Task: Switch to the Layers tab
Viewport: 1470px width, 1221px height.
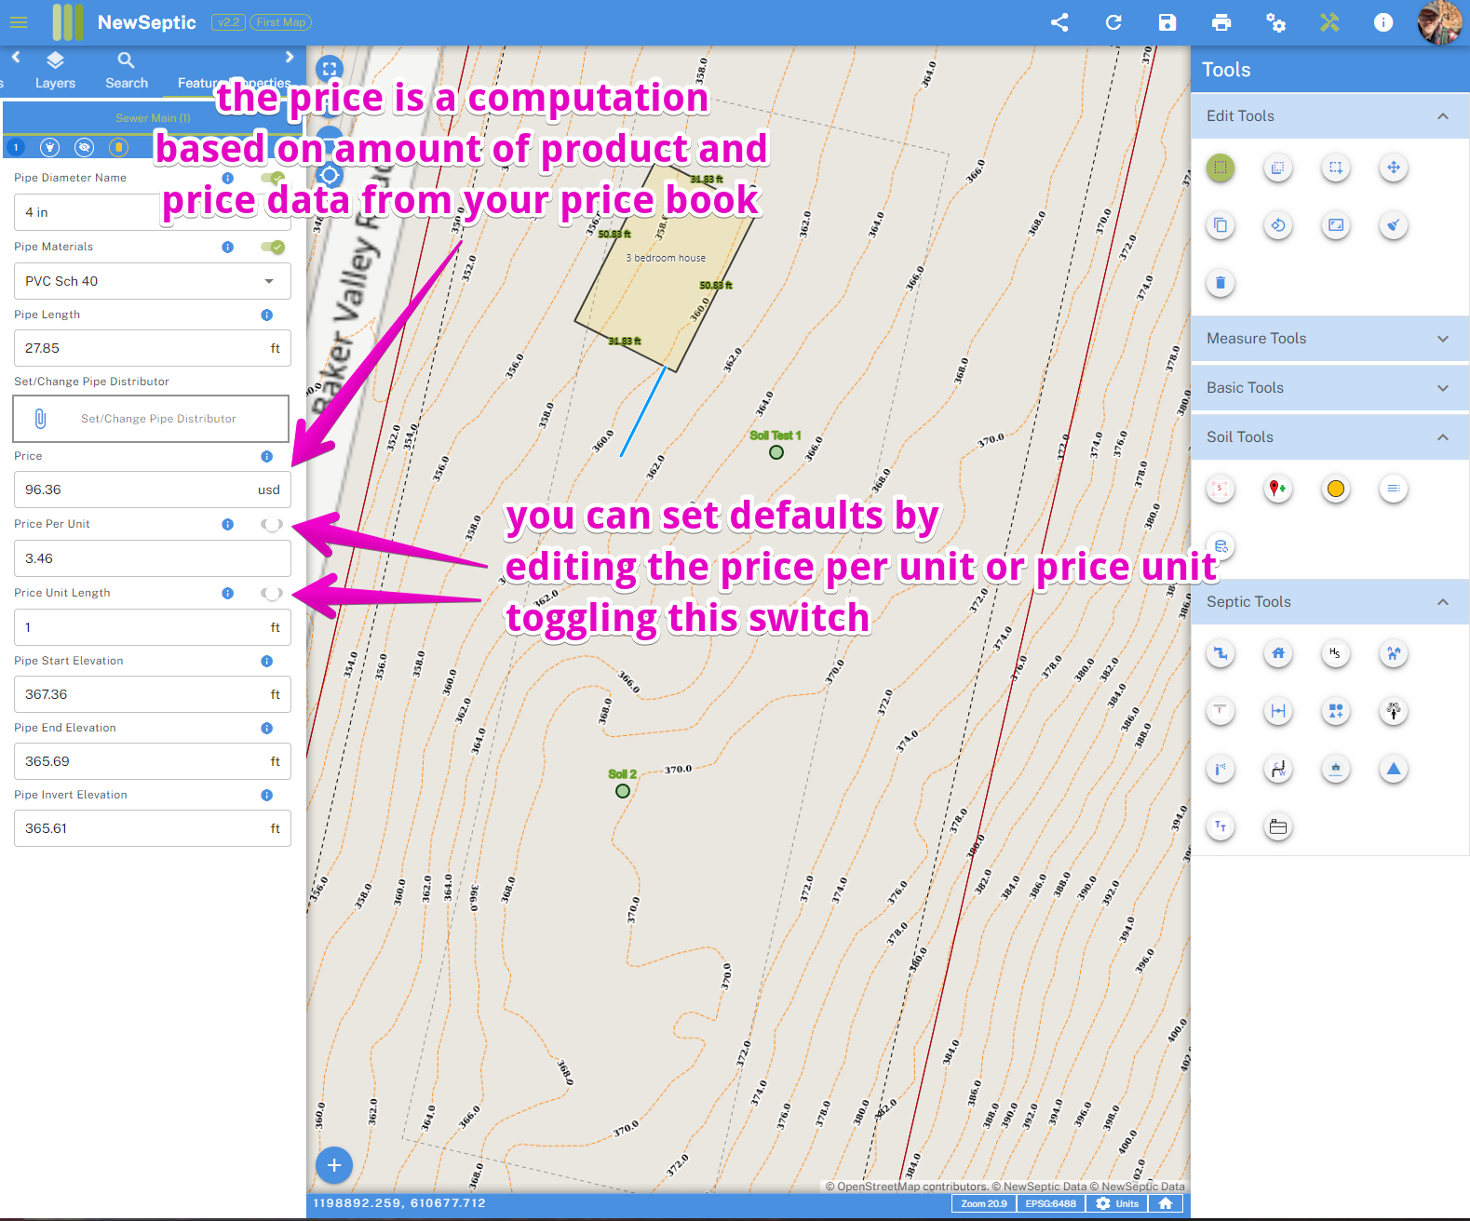Action: tap(55, 71)
